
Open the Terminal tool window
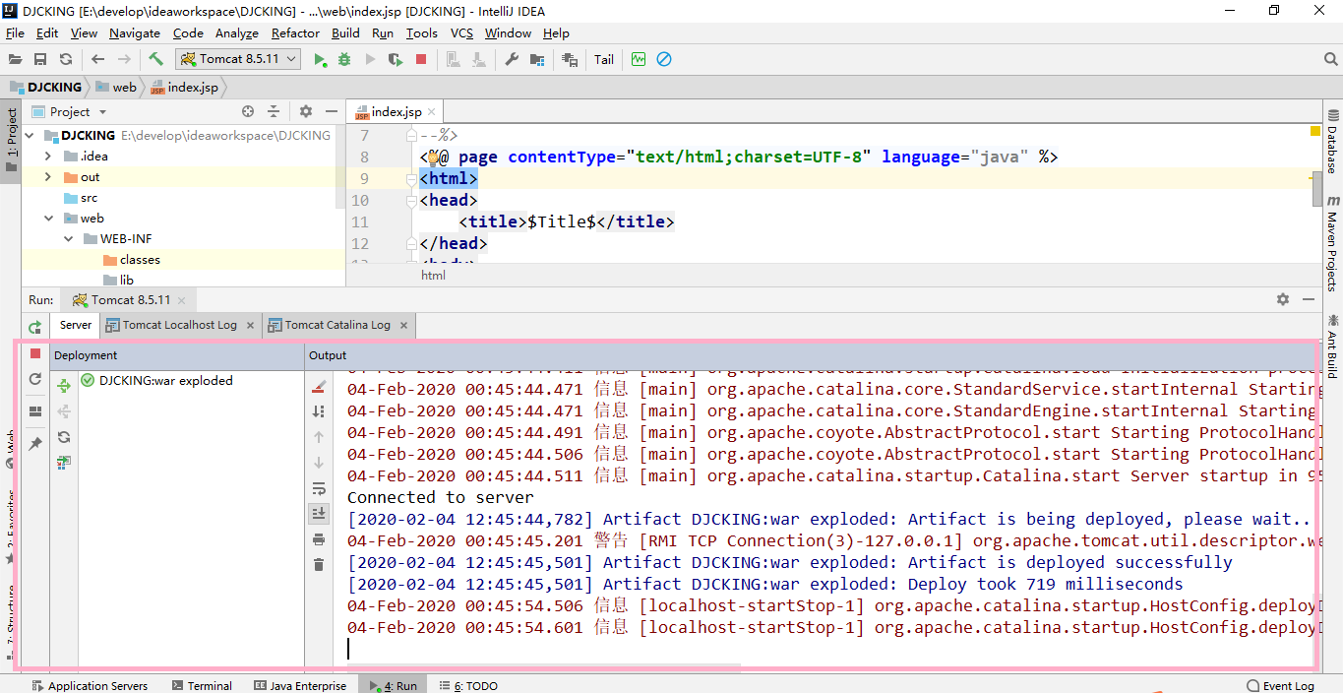coord(202,686)
